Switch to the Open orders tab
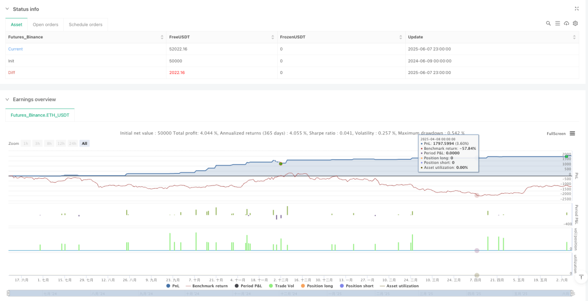588x301 pixels. pyautogui.click(x=45, y=24)
